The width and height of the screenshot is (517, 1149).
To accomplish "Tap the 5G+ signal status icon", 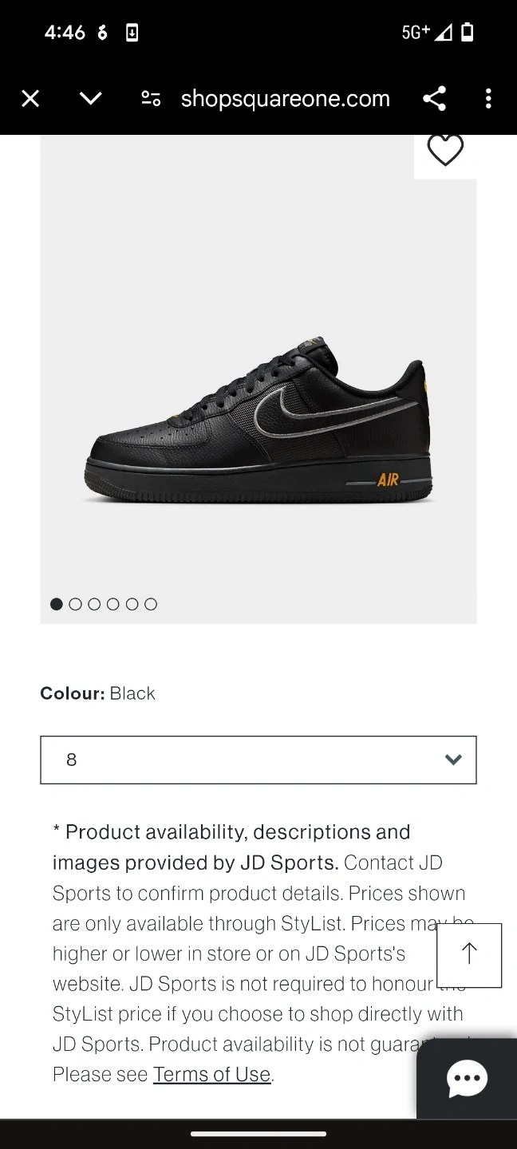I will [416, 32].
